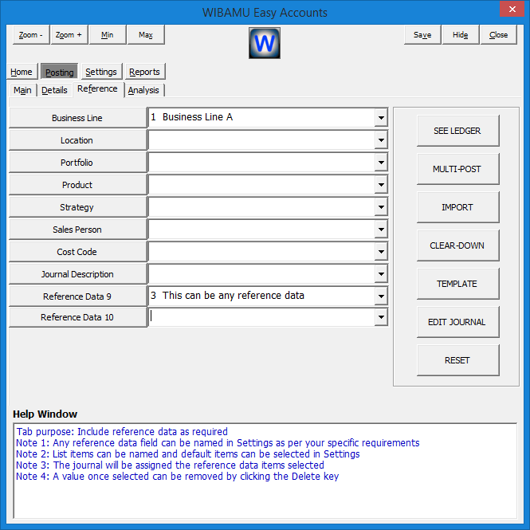Switch to the Home tab
This screenshot has width=530, height=530.
click(22, 72)
